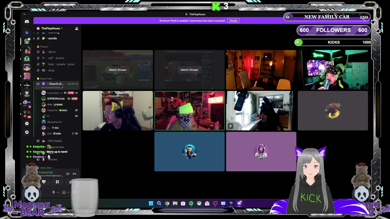The height and width of the screenshot is (219, 390).
Task: Click SUPREMEcholo's LIVE badge
Action: 74,99
